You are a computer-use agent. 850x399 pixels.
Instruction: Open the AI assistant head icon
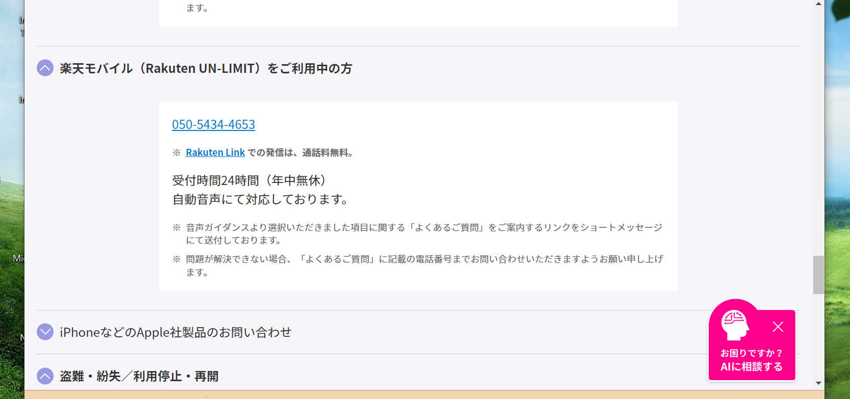pyautogui.click(x=735, y=325)
